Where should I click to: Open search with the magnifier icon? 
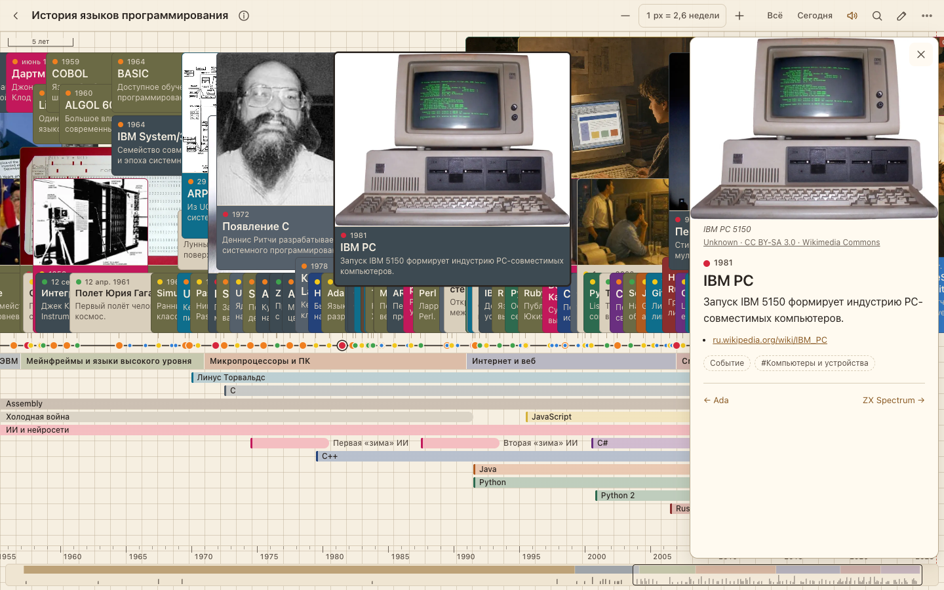(x=877, y=16)
